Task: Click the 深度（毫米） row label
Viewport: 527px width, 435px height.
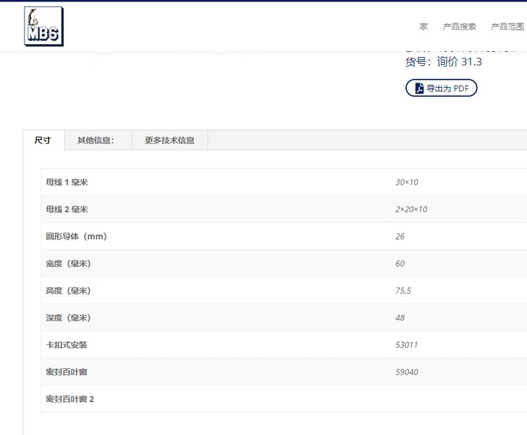Action: [69, 318]
